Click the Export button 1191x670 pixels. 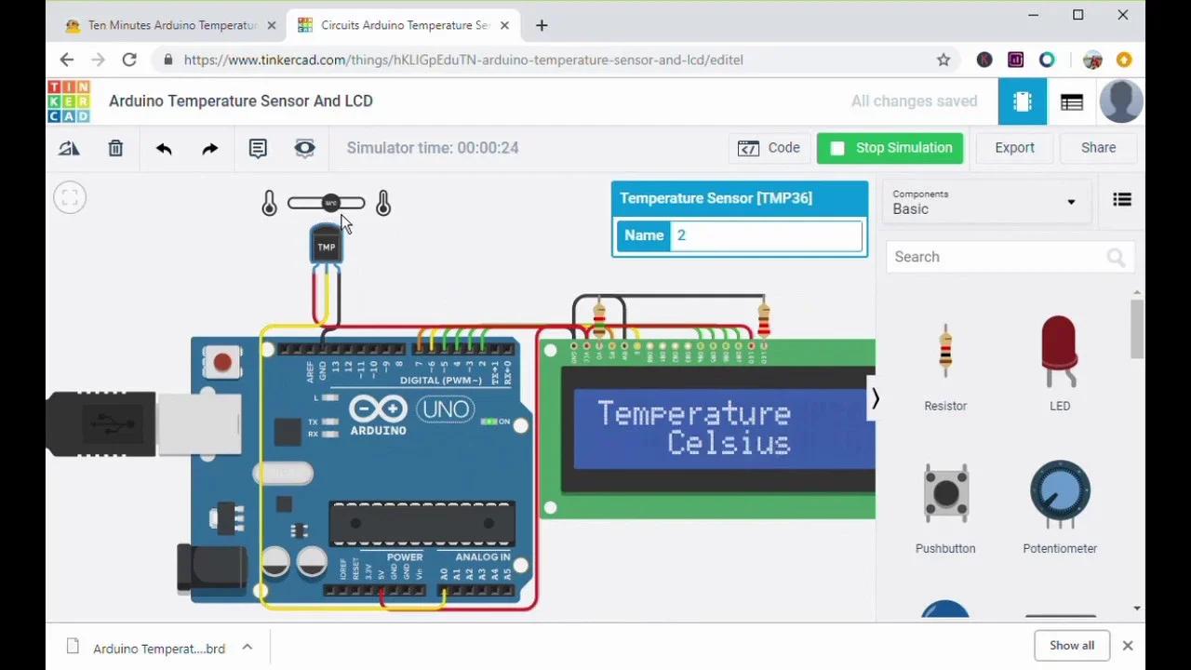pos(1014,148)
